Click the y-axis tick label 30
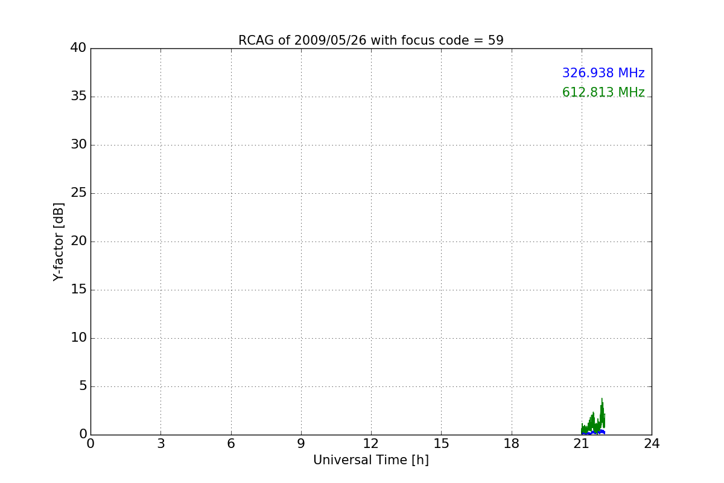 78,144
